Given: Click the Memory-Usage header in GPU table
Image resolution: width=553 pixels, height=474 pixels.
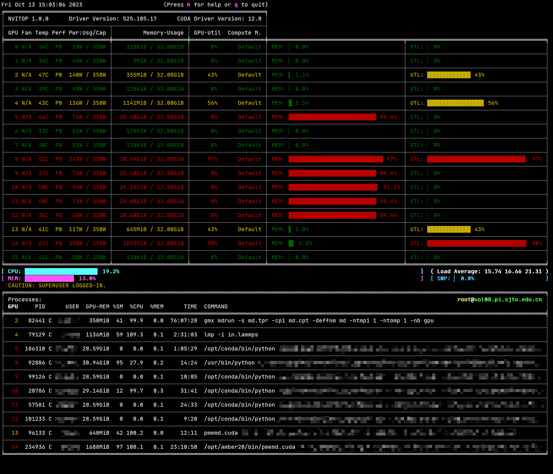Looking at the screenshot, I should [163, 33].
